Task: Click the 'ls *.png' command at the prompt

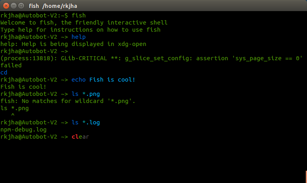Action: tap(85, 94)
